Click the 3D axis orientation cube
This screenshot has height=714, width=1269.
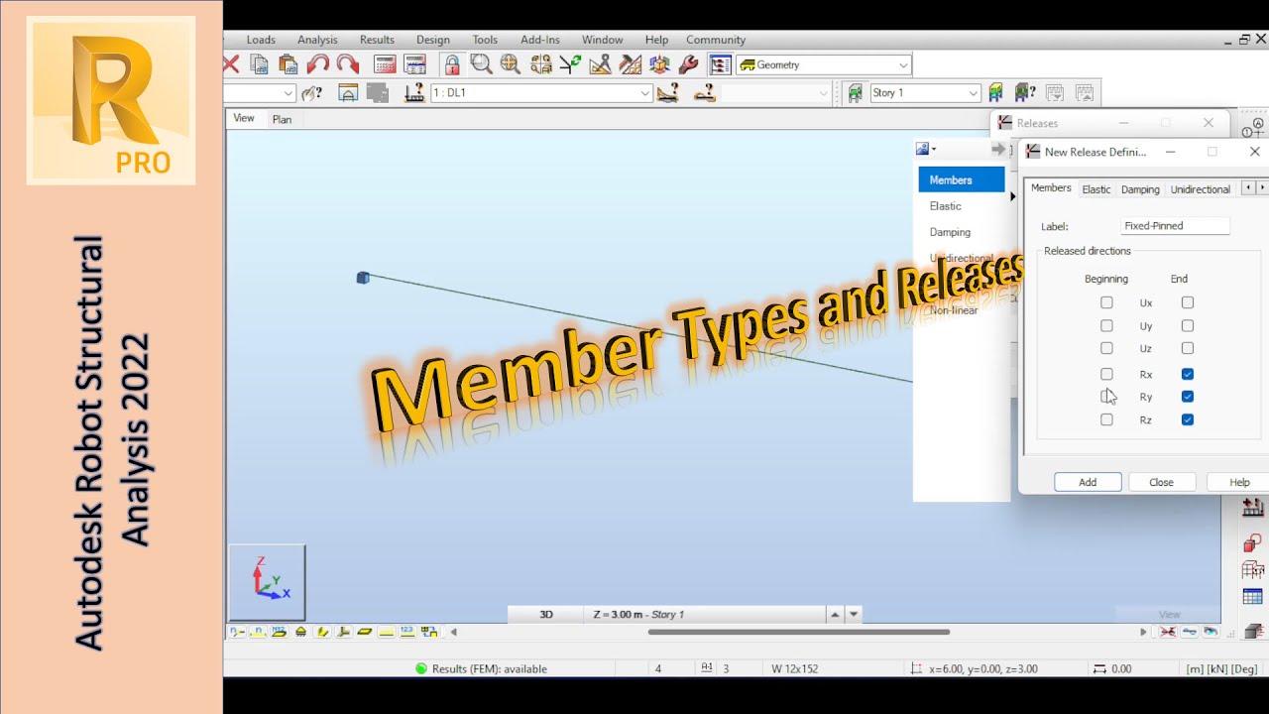click(x=268, y=582)
